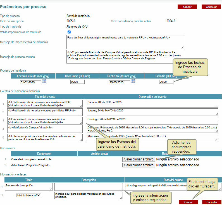Edit the Mensaje de proceso cerrado textarea
222x205 pixels.
(x=125, y=57)
